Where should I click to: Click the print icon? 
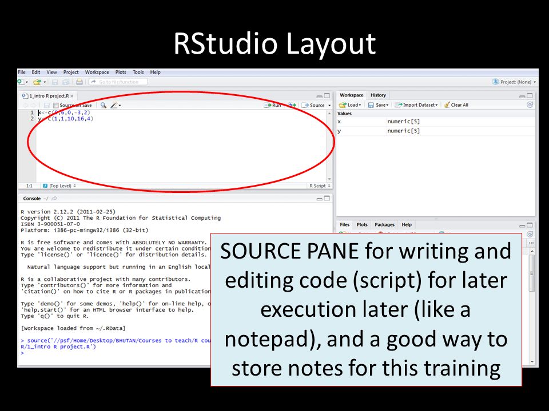79,82
